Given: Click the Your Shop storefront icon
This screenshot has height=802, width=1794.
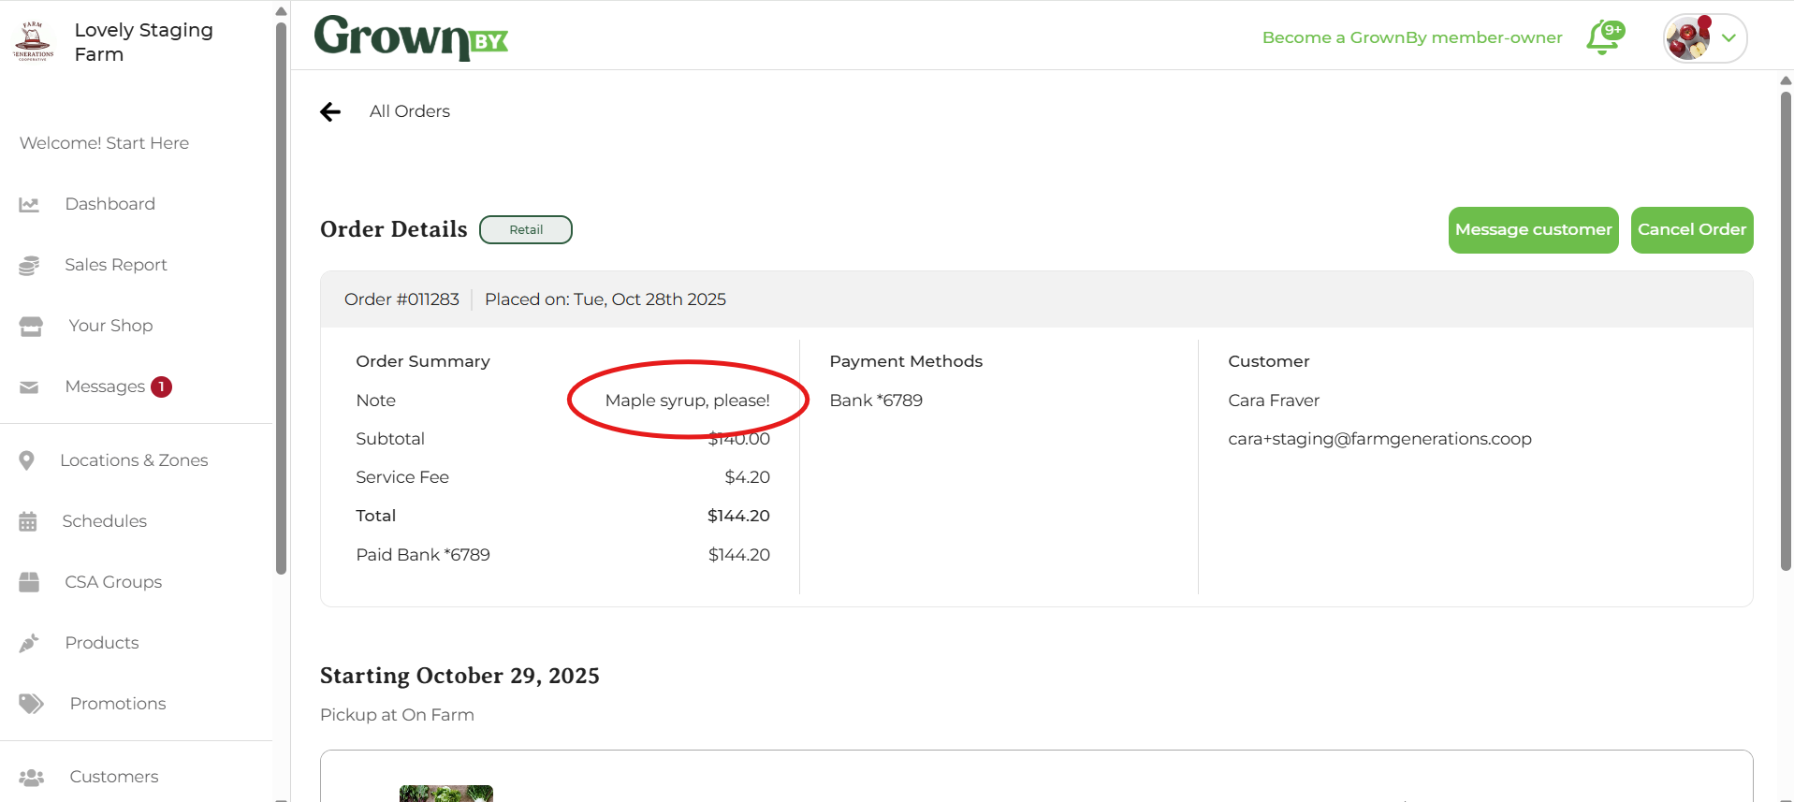Looking at the screenshot, I should [x=31, y=326].
